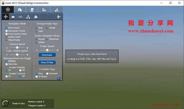Click the Cam. rotation speed slider handle
Viewport: 184px width, 109px height.
(x=17, y=55)
